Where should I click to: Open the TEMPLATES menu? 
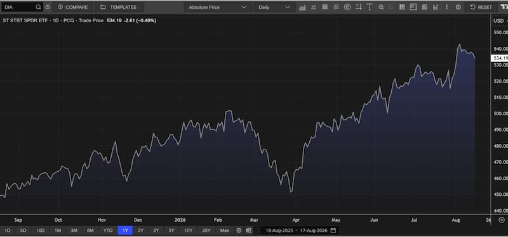(119, 7)
